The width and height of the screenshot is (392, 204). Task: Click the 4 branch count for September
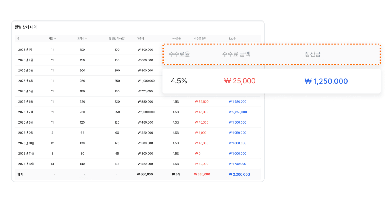click(52, 133)
